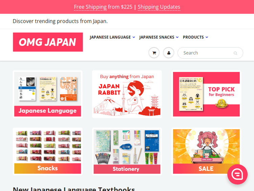
Task: Open the JAPANESE LANGUAGE menu item
Action: coord(110,37)
